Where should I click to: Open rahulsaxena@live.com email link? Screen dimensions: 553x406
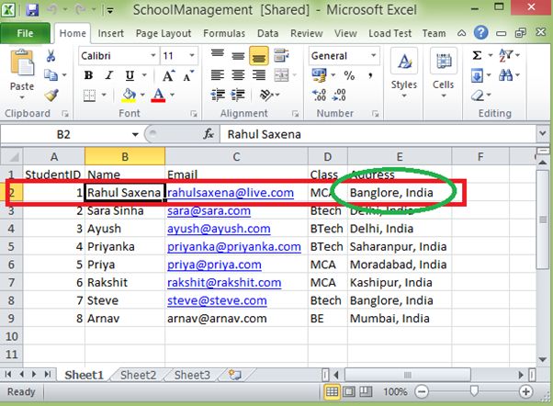tap(231, 193)
